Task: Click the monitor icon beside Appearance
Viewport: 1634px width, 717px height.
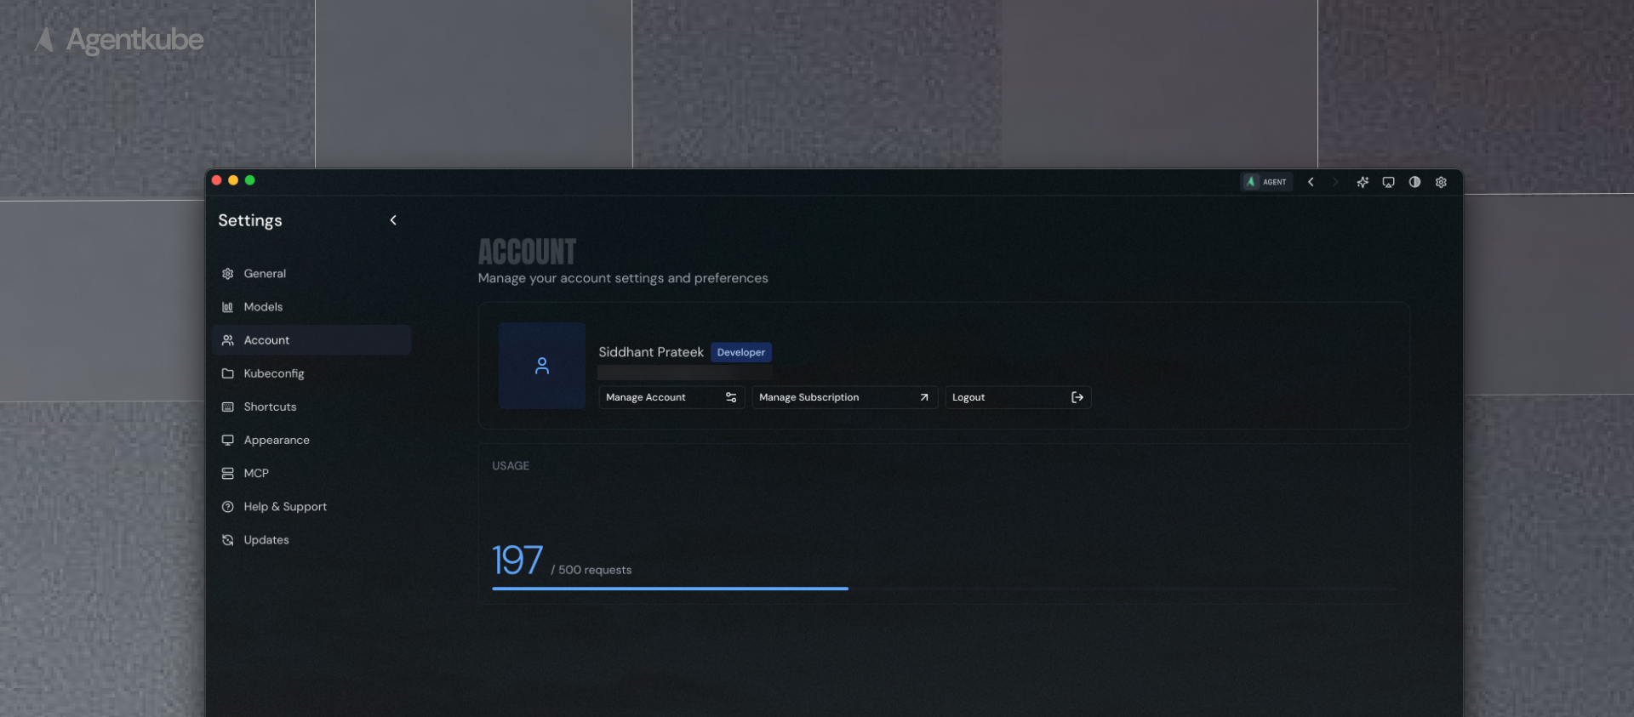Action: (227, 440)
